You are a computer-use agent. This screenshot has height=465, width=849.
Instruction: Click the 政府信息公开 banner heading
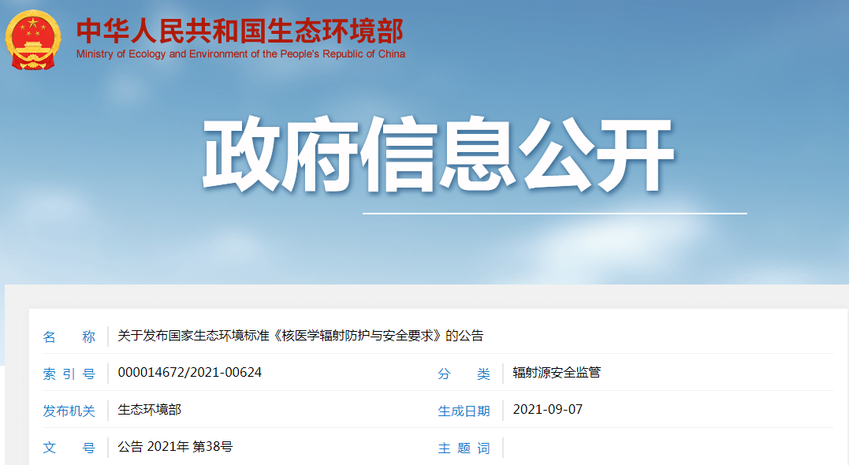point(438,154)
